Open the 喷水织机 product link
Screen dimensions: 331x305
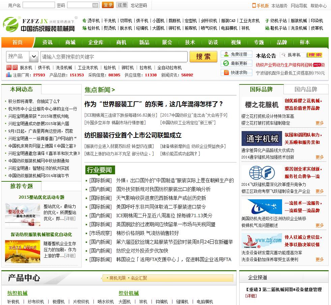106,302
